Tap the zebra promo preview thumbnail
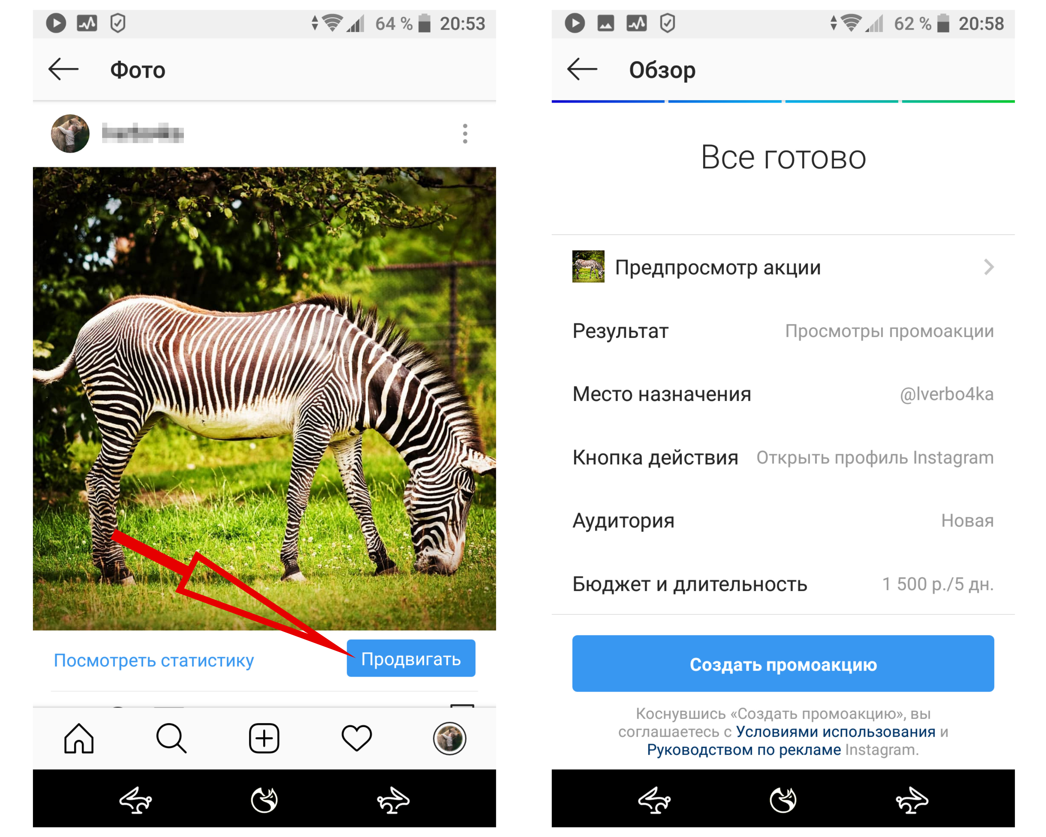1046x837 pixels. [x=588, y=266]
